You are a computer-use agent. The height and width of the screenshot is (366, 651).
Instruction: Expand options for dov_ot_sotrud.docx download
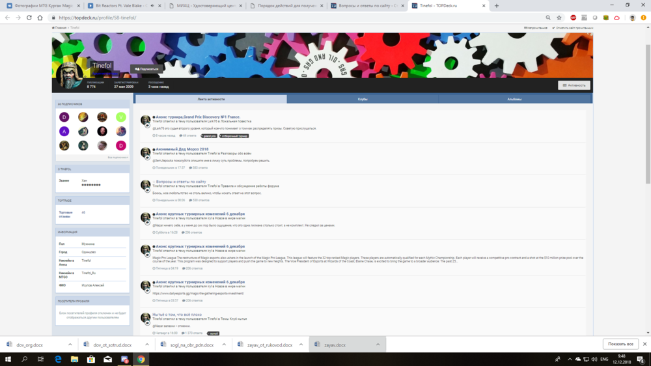(147, 345)
